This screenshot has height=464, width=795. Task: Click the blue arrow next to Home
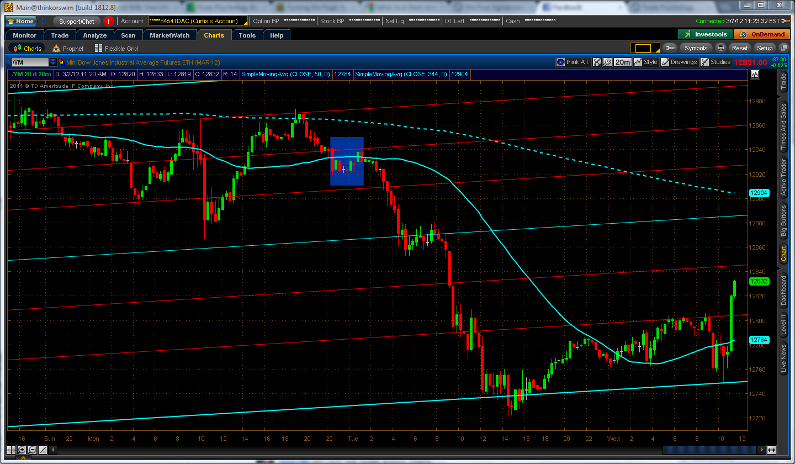(x=45, y=22)
